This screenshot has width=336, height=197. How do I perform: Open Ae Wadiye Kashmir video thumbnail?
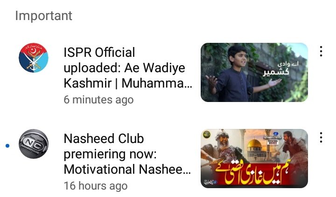254,72
